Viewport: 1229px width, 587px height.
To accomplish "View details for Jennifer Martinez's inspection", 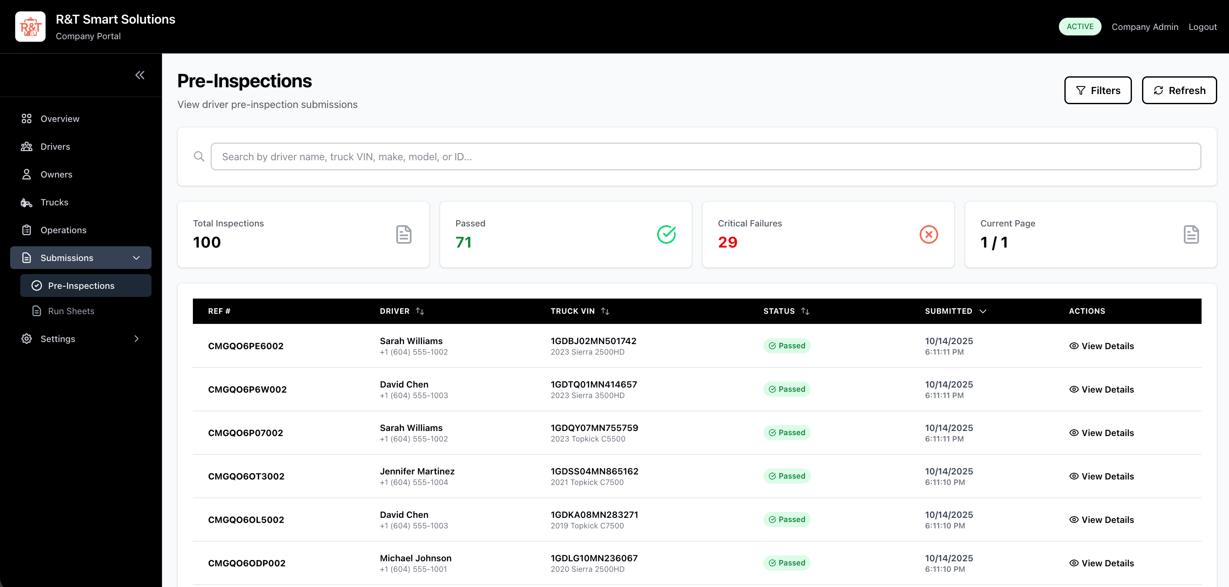I will 1101,476.
